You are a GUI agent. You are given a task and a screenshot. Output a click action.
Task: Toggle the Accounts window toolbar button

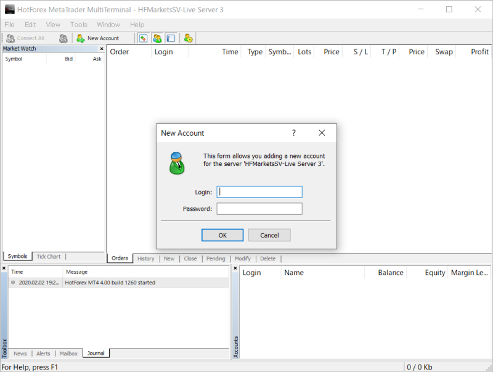click(157, 38)
